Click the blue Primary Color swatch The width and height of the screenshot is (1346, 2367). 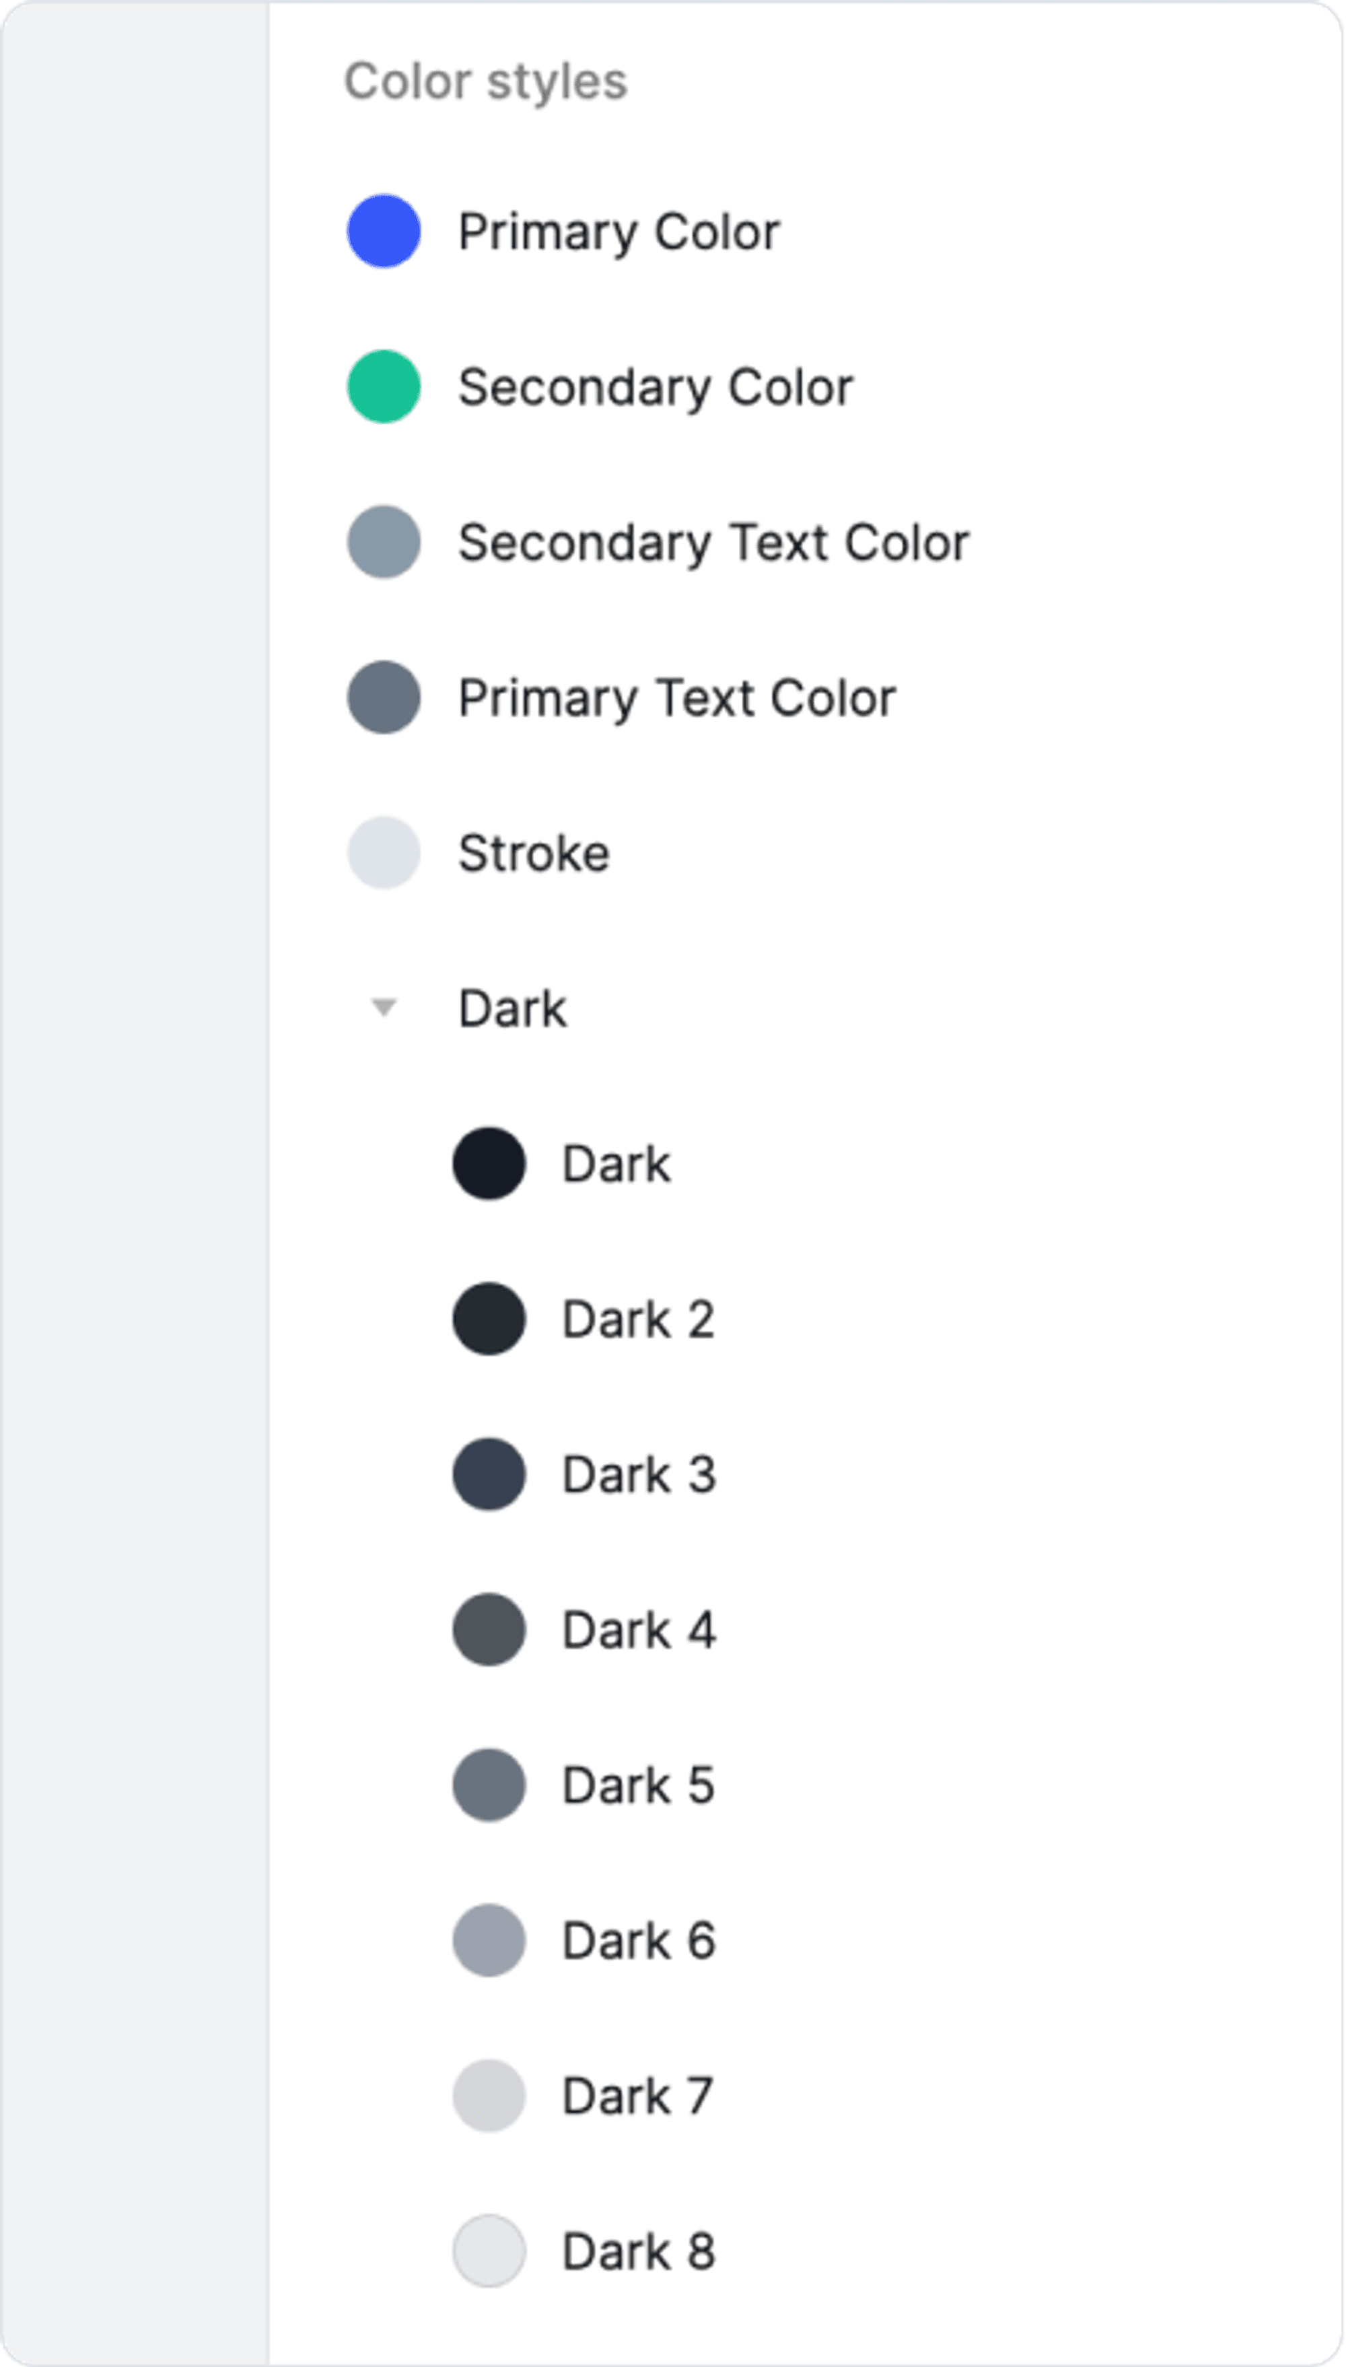384,231
